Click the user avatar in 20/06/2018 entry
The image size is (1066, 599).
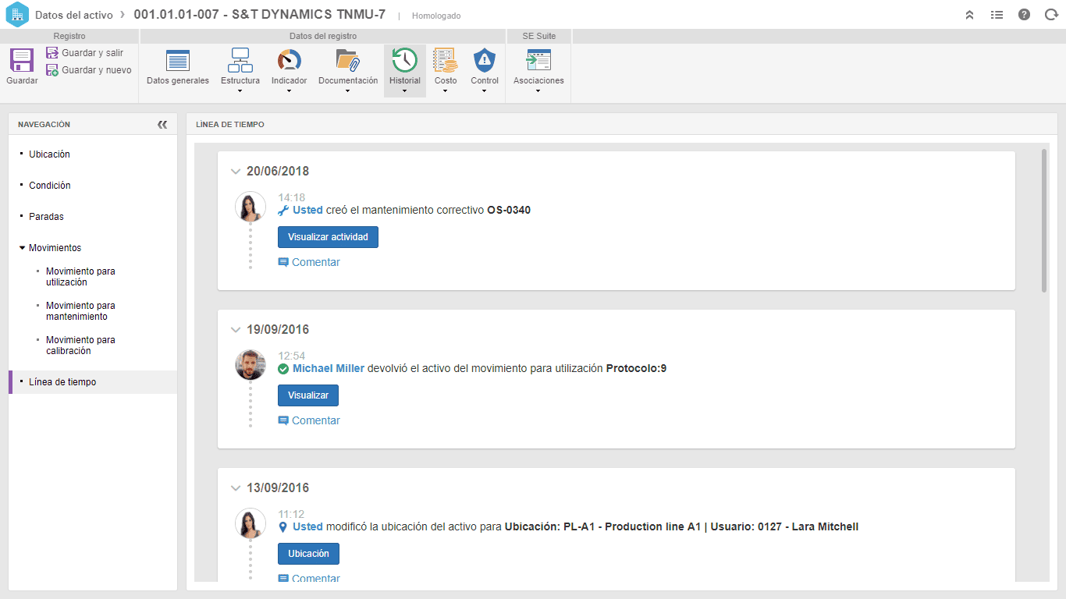[x=251, y=207]
